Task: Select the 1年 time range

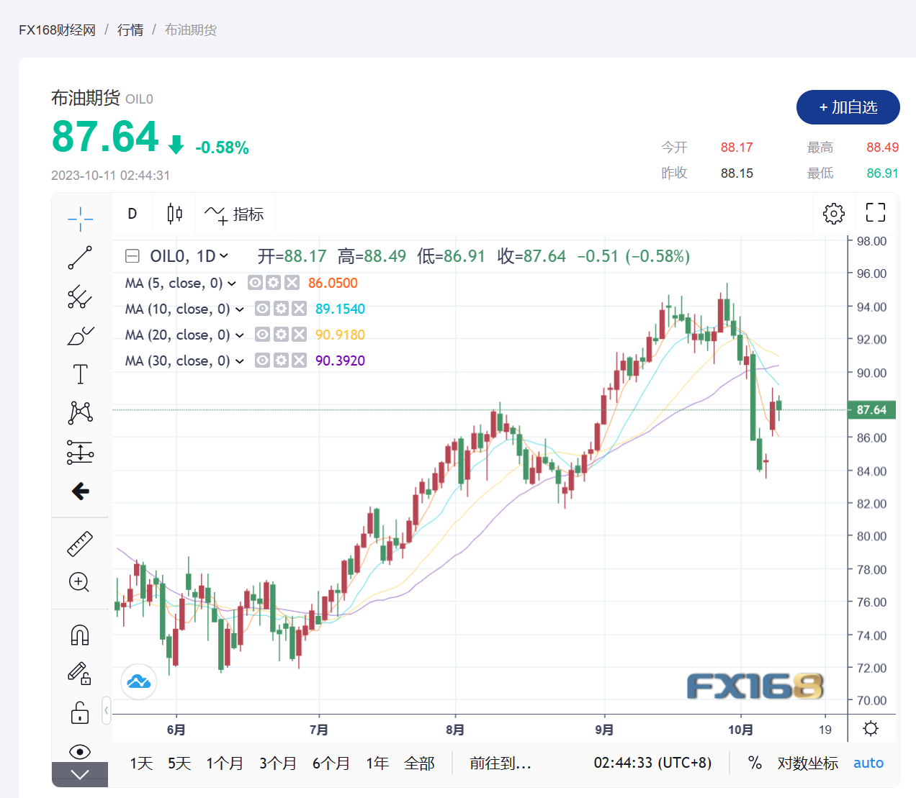Action: pyautogui.click(x=377, y=763)
